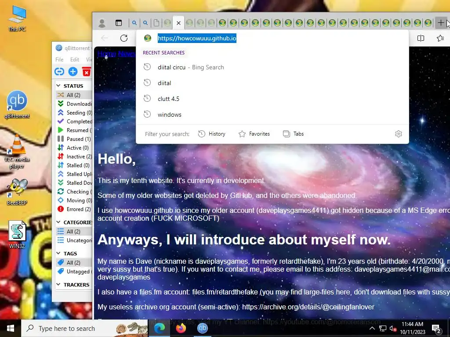
Task: Select Moving (0) status filter
Action: 74,200
